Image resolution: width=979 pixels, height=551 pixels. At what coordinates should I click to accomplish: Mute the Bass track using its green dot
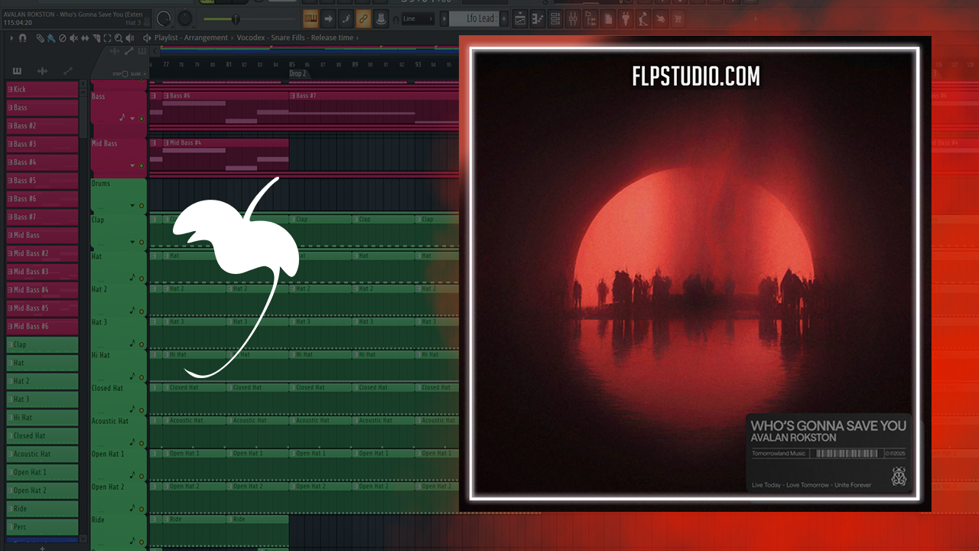pos(141,119)
